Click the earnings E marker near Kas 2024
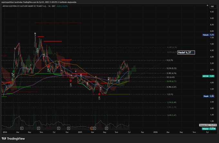The image size is (219, 143). (x=69, y=128)
